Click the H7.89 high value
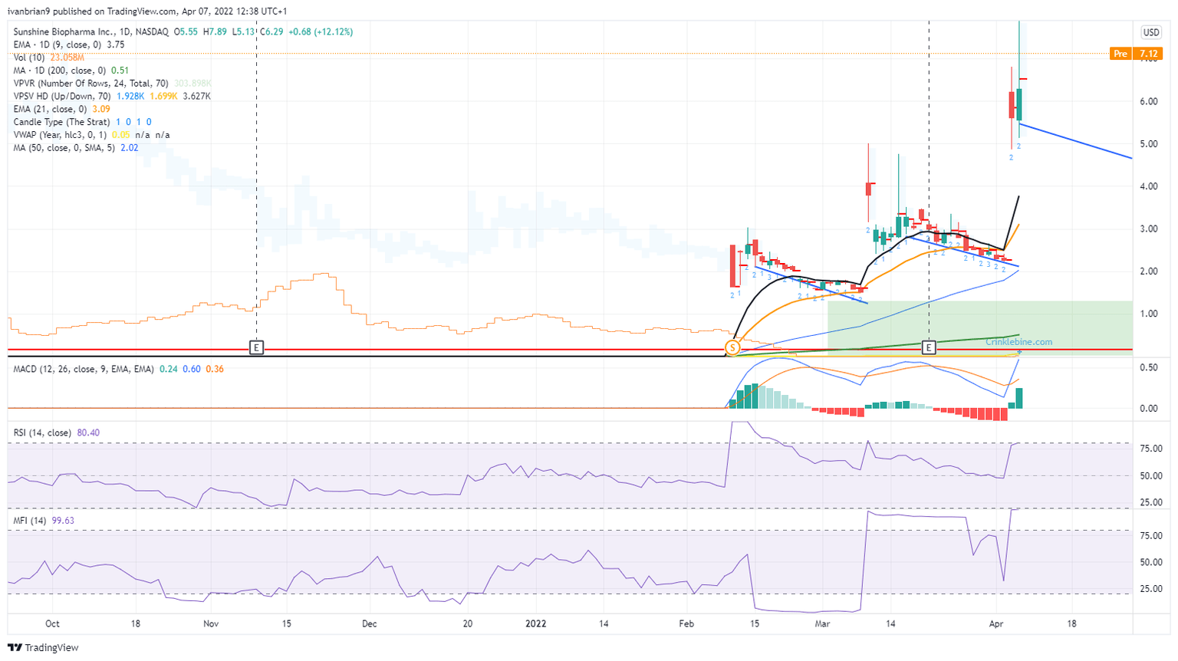This screenshot has height=661, width=1178. 215,32
